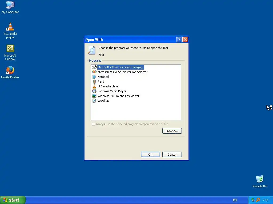Choose Microsoft Visual Studio Version Selector text
273x204 pixels.
[x=122, y=72]
